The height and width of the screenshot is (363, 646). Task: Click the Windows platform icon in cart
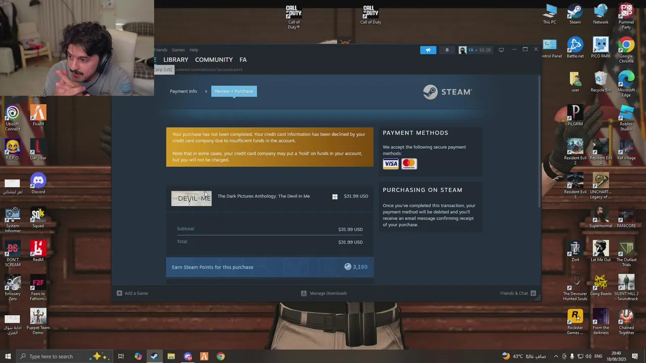pyautogui.click(x=335, y=197)
